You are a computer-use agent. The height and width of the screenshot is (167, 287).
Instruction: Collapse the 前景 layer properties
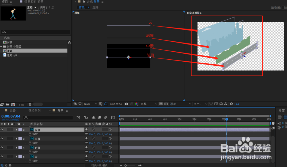click(x=16, y=130)
